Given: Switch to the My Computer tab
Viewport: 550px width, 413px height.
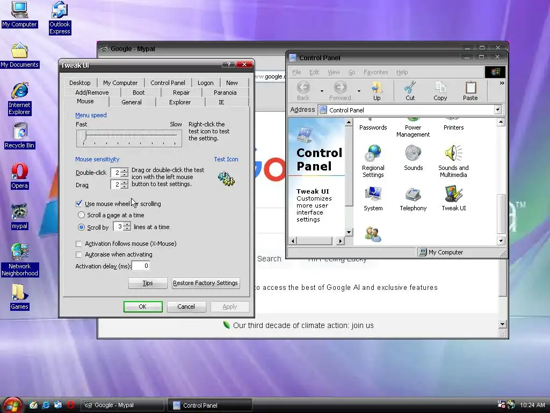Looking at the screenshot, I should (x=120, y=82).
